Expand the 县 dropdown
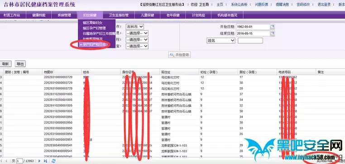The height and width of the screenshot is (164, 345). point(137,33)
